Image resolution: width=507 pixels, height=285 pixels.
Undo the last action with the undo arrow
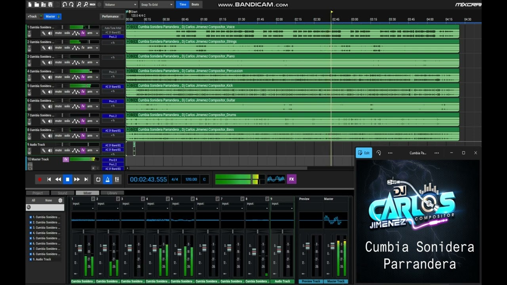(x=65, y=5)
